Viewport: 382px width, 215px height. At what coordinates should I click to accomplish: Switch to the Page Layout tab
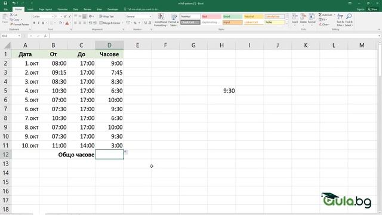coord(45,10)
